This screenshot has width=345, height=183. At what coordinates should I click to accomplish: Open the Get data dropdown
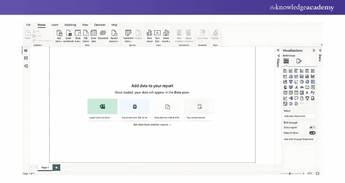pyautogui.click(x=59, y=41)
